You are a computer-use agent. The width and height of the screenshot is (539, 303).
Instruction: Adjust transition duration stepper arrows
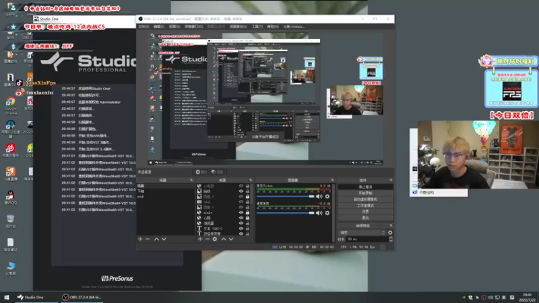391,239
